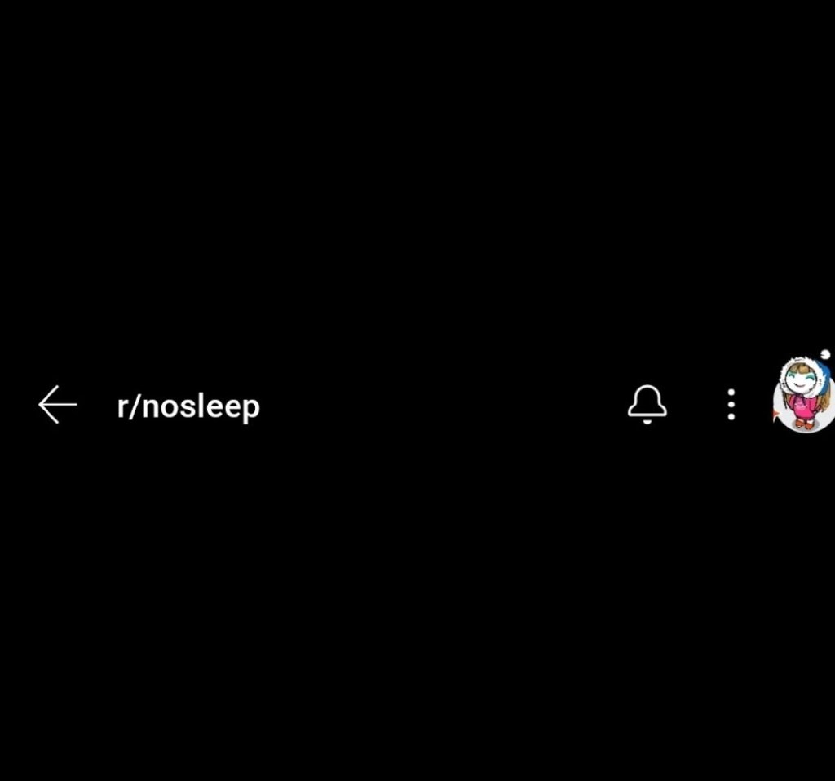Tap the back arrow icon
835x781 pixels.
point(58,405)
